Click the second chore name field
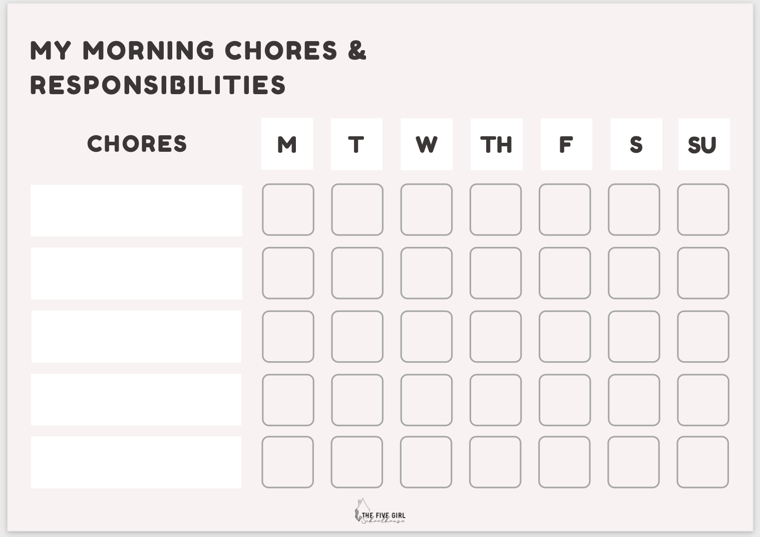 (137, 274)
